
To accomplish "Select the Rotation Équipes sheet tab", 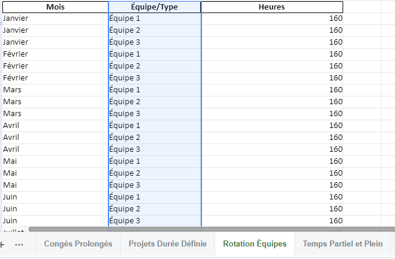I will tap(254, 244).
